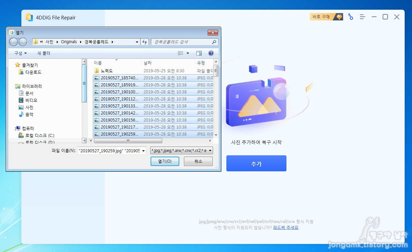Click the image icon of 20190527_185740 file
The height and width of the screenshot is (252, 412).
97,78
